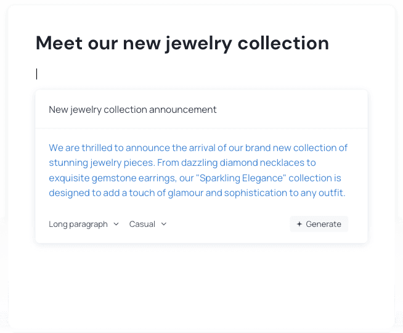The image size is (403, 333).
Task: Click the blank editor area below the card
Action: tap(201, 281)
